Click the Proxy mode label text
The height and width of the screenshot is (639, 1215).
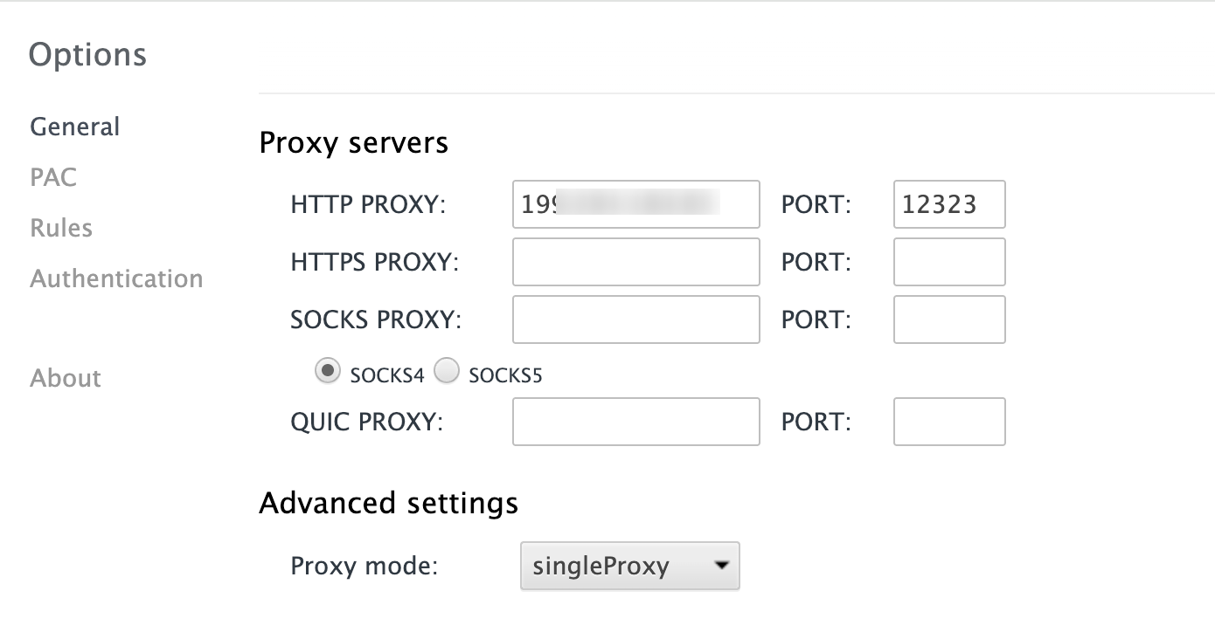(x=364, y=566)
